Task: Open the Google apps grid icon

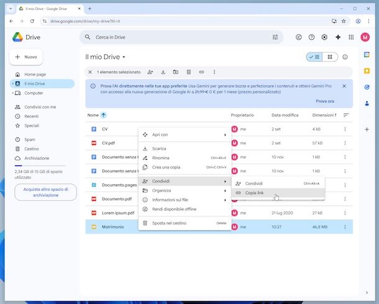Action: (351, 37)
